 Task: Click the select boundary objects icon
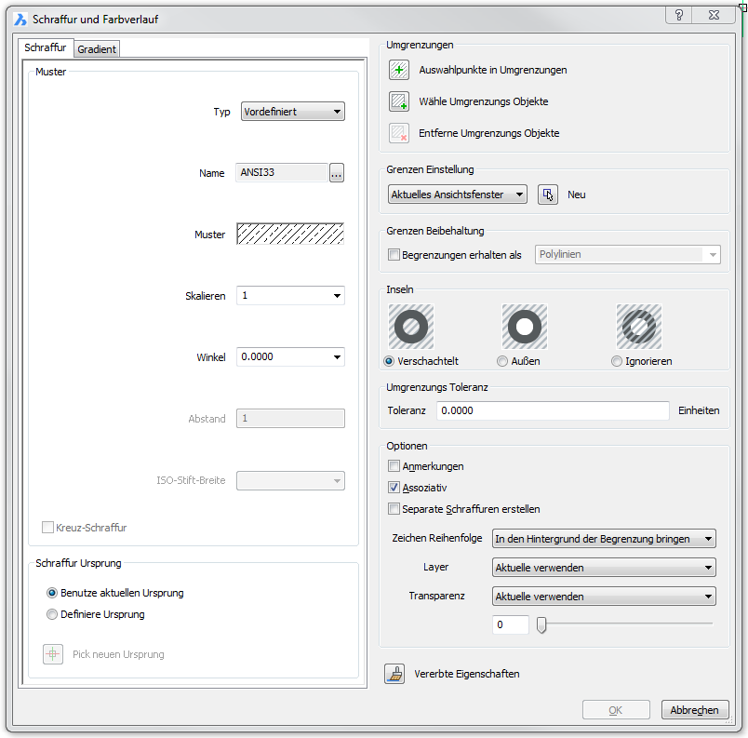pos(399,101)
